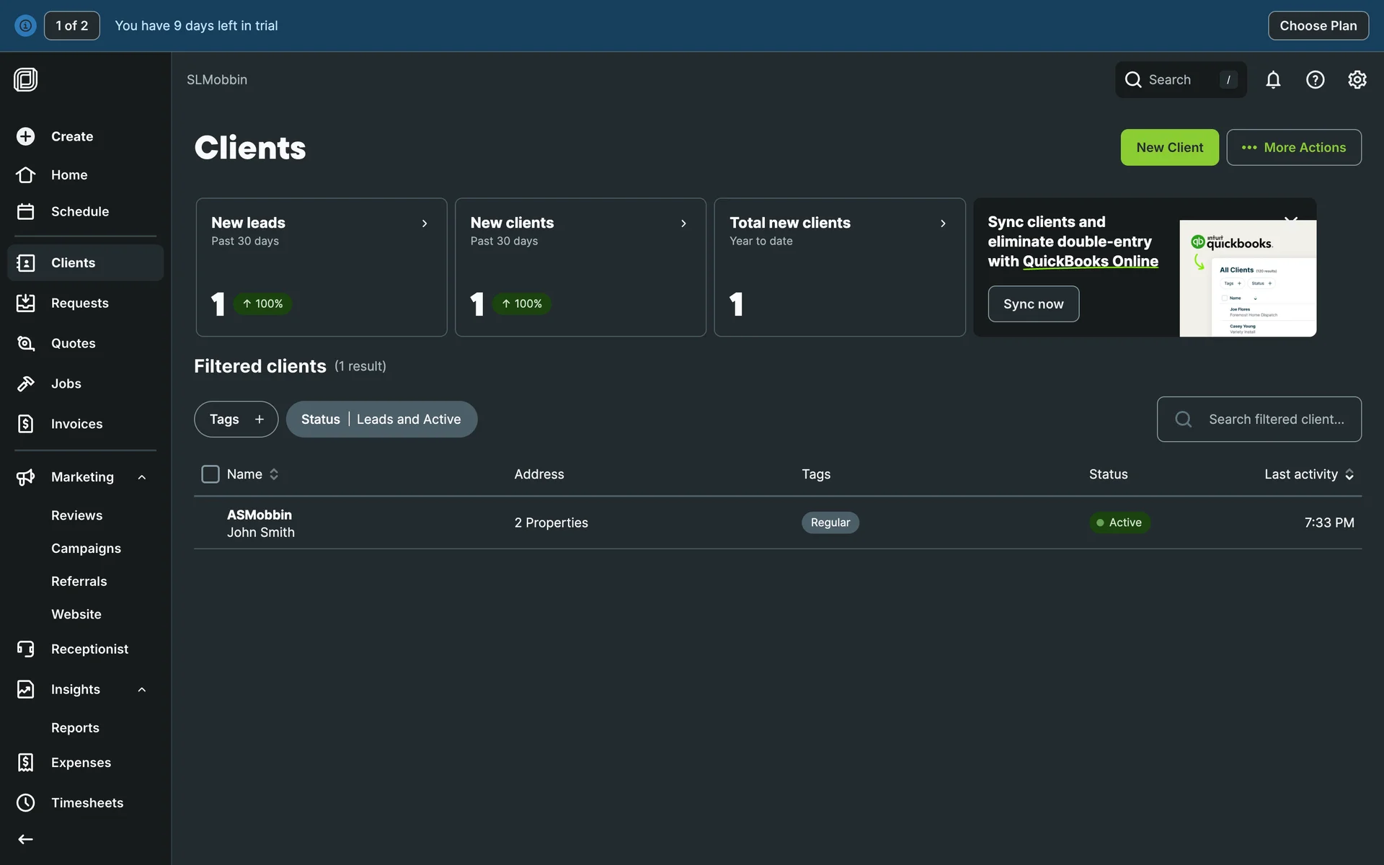Open Status Leads and Active filter
Screen dimensions: 1384x865
[x=381, y=420]
